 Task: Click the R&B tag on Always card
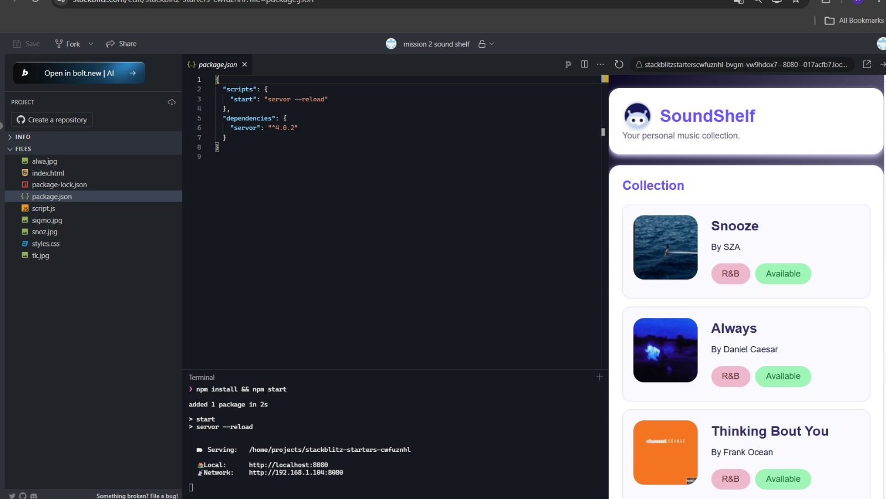point(730,376)
